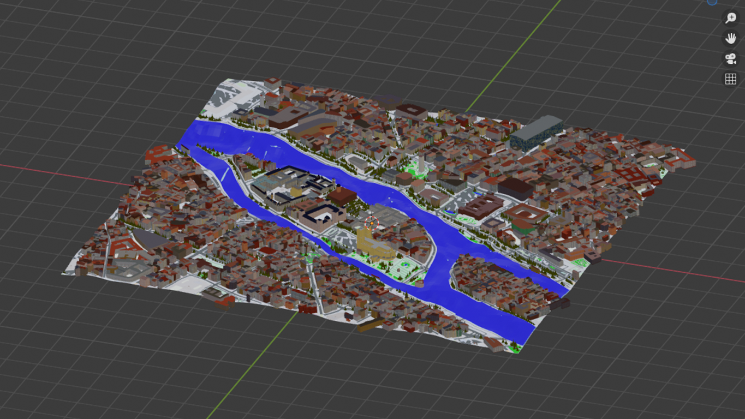
Task: Toggle camera view with the camera icon
Action: [730, 59]
